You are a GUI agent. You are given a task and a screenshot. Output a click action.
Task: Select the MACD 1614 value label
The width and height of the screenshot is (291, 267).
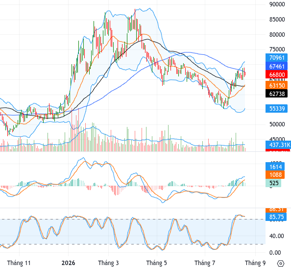tap(275, 167)
